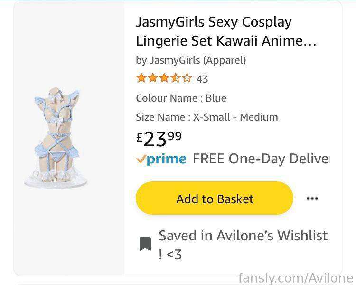The width and height of the screenshot is (356, 285).
Task: Open the 43 reviews count
Action: [202, 79]
